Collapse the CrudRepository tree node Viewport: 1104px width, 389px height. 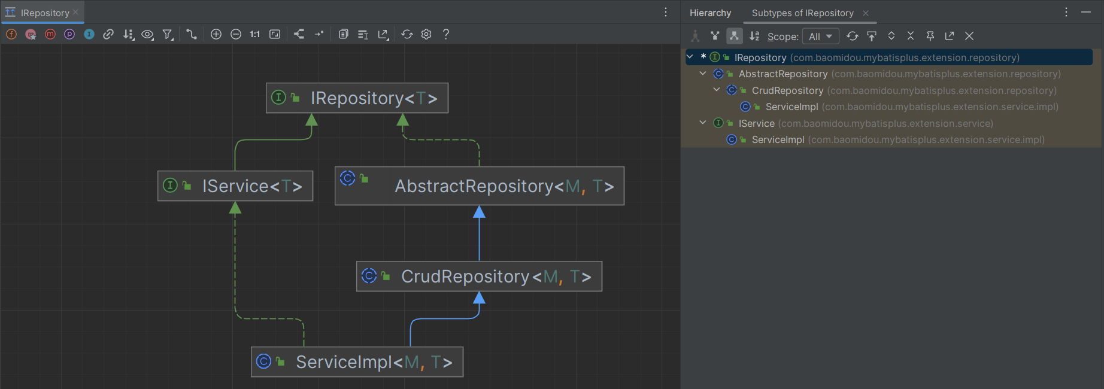pos(717,90)
